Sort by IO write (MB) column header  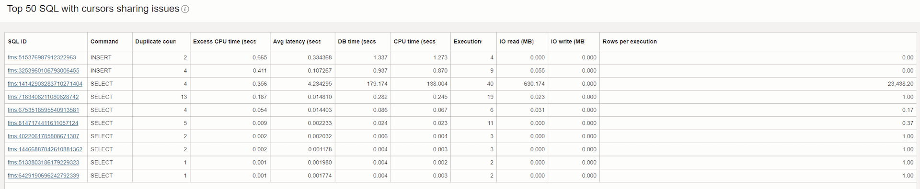coord(574,42)
